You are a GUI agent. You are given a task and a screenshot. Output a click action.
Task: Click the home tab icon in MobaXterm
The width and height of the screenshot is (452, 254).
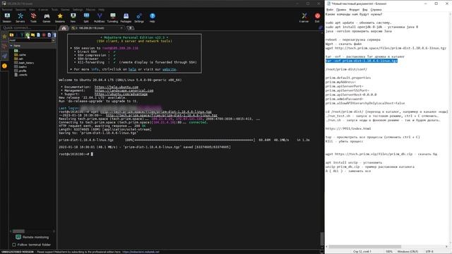click(x=64, y=28)
